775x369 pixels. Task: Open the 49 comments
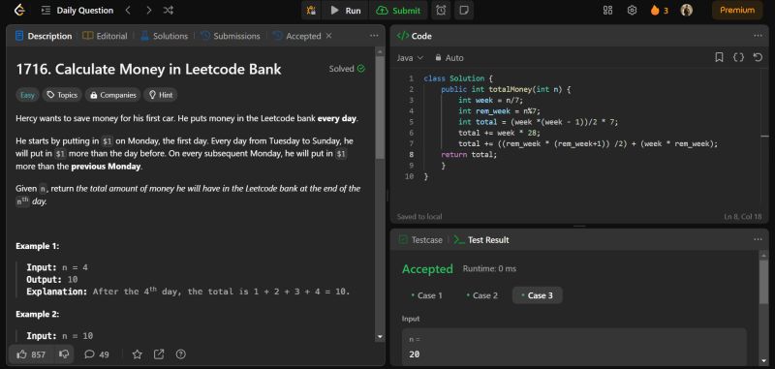click(97, 354)
